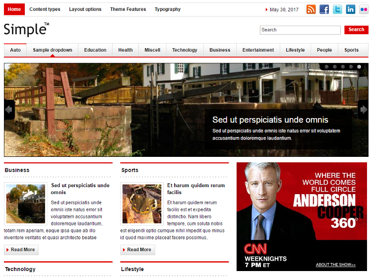Image resolution: width=372 pixels, height=278 pixels.
Task: Open the Business category tab
Action: (220, 50)
